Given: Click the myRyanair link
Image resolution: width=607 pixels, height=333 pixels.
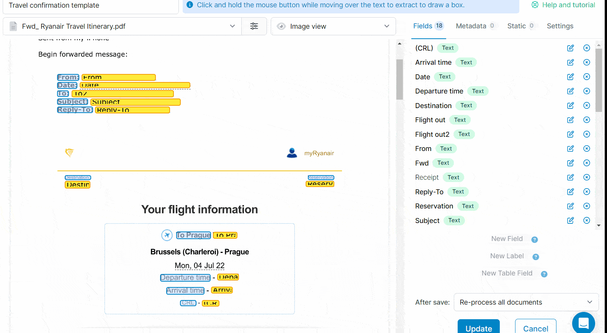Looking at the screenshot, I should click(x=319, y=153).
